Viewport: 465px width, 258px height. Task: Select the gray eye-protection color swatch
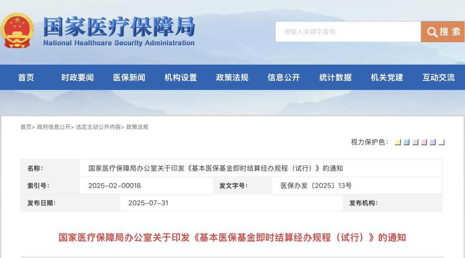[x=415, y=142]
